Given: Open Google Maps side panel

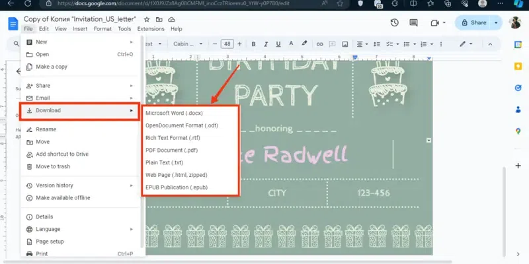Looking at the screenshot, I should 518,131.
